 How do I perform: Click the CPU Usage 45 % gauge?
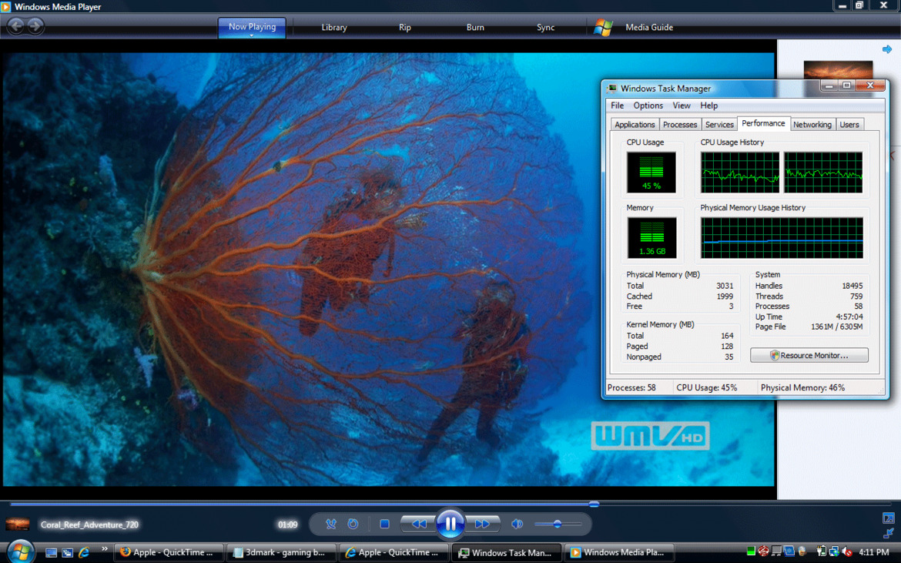coord(651,173)
